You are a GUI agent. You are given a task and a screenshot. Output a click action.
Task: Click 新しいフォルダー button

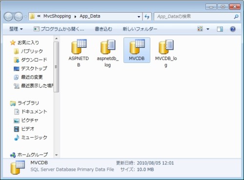coord(140,29)
